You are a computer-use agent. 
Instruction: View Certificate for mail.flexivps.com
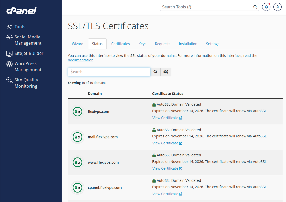click(x=167, y=143)
